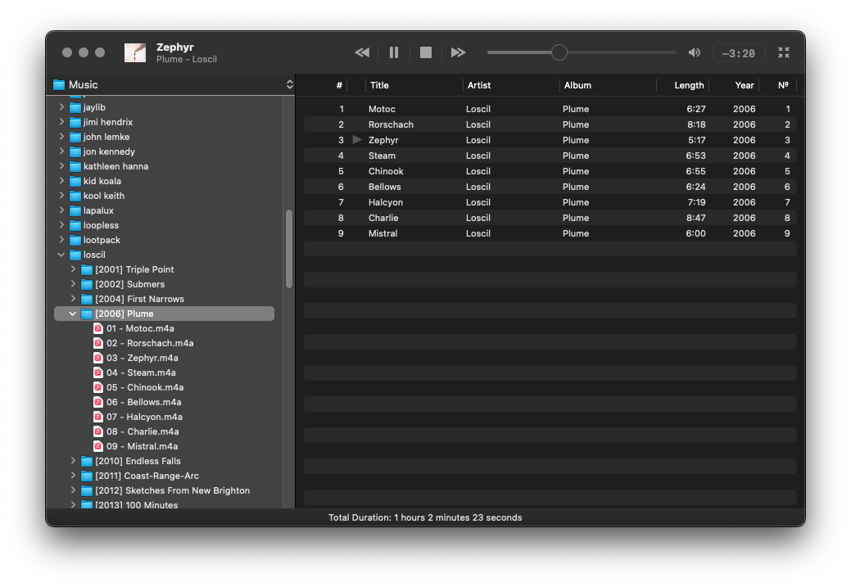The image size is (851, 587).
Task: Click the now-playing arrow beside Zephyr
Action: coord(357,140)
